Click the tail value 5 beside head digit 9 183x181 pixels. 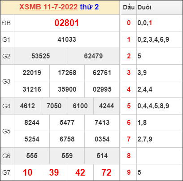[x=139, y=172]
